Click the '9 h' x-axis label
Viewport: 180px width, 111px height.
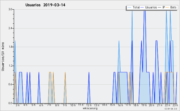[x=65, y=105]
